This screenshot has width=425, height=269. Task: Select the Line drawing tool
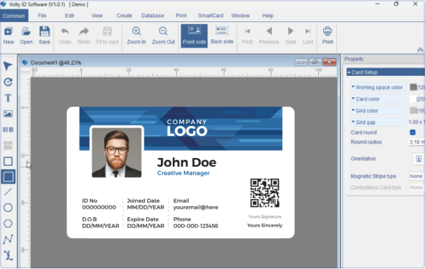[8, 192]
